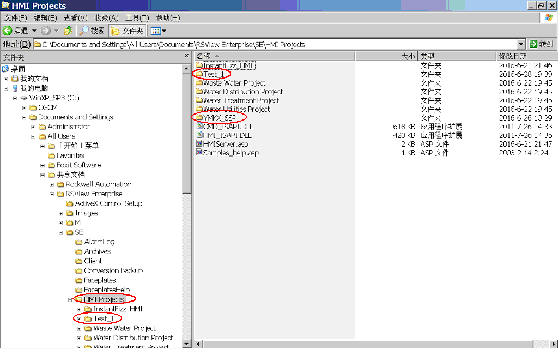Select Test_1 folder in file list
This screenshot has height=349, width=558.
210,74
